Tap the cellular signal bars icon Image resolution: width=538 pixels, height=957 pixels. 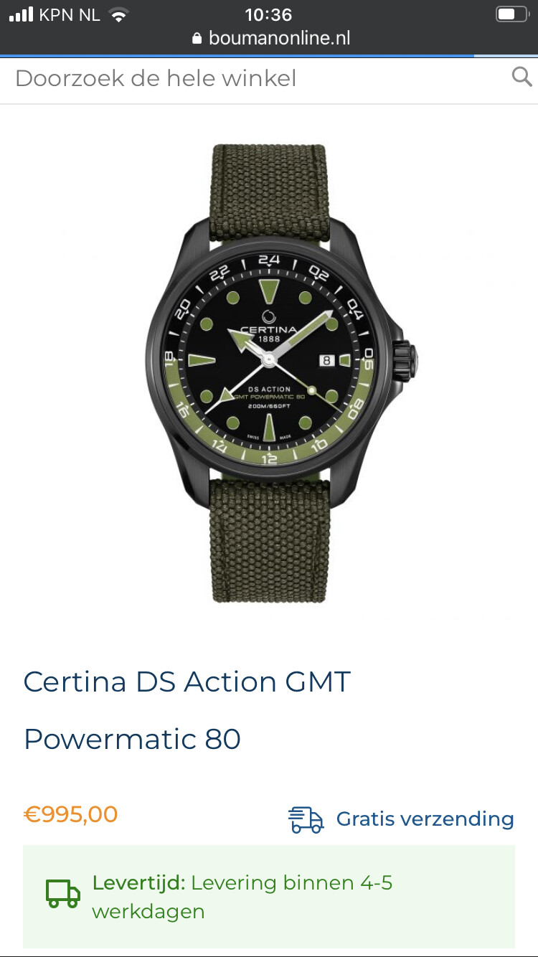point(22,14)
